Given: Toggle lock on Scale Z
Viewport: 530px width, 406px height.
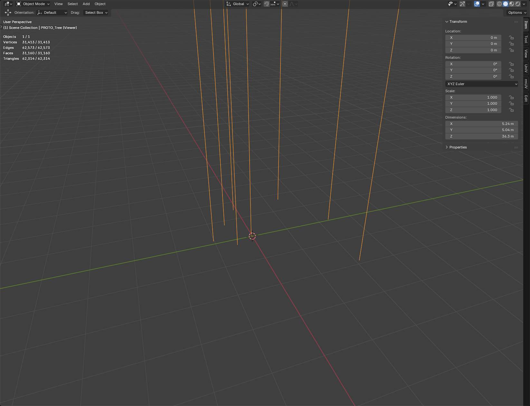Looking at the screenshot, I should coord(511,110).
